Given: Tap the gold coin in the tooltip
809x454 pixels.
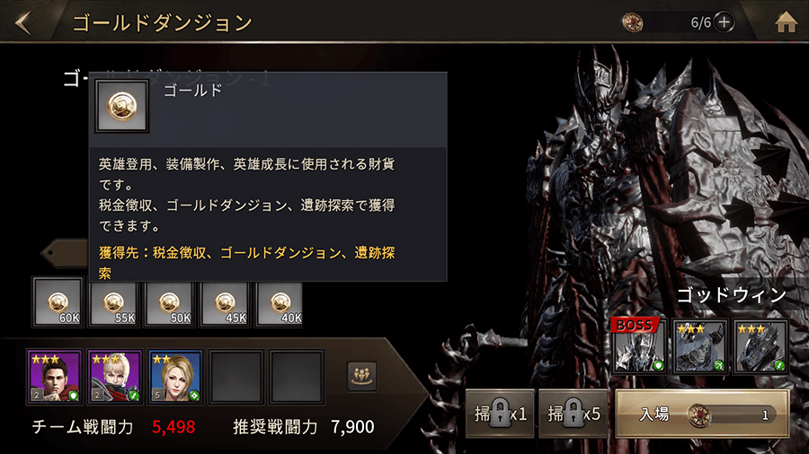Looking at the screenshot, I should click(x=122, y=106).
